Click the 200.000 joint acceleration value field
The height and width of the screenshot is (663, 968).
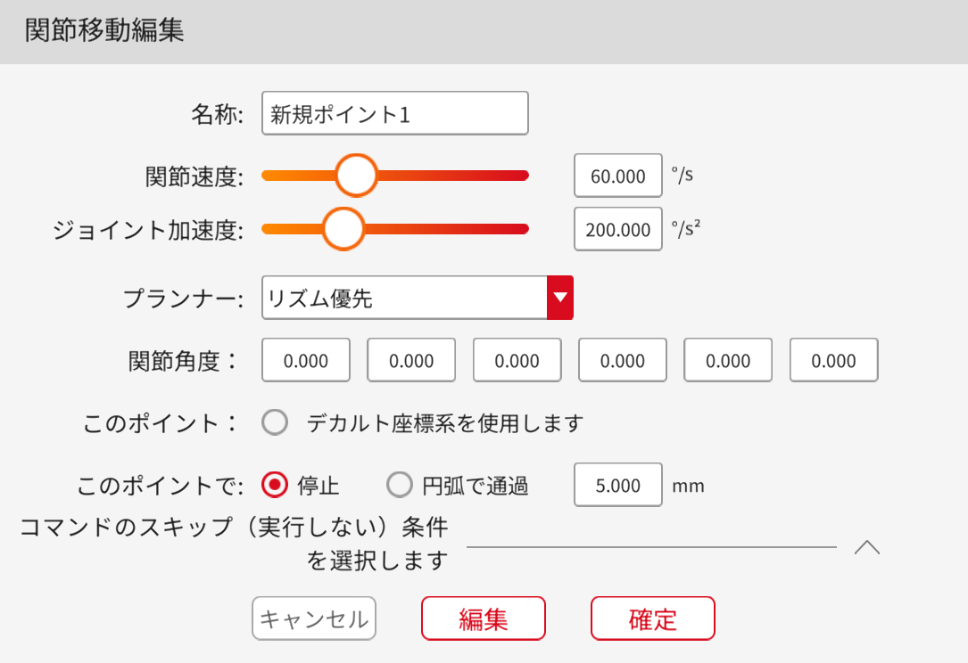point(617,230)
